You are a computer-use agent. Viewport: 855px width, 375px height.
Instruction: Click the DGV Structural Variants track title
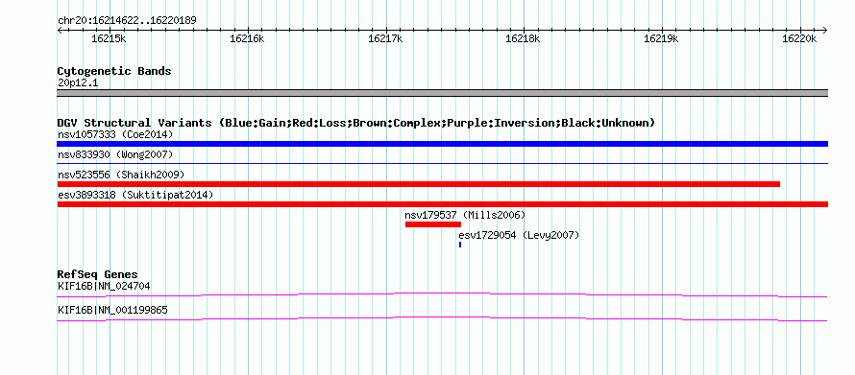(356, 123)
